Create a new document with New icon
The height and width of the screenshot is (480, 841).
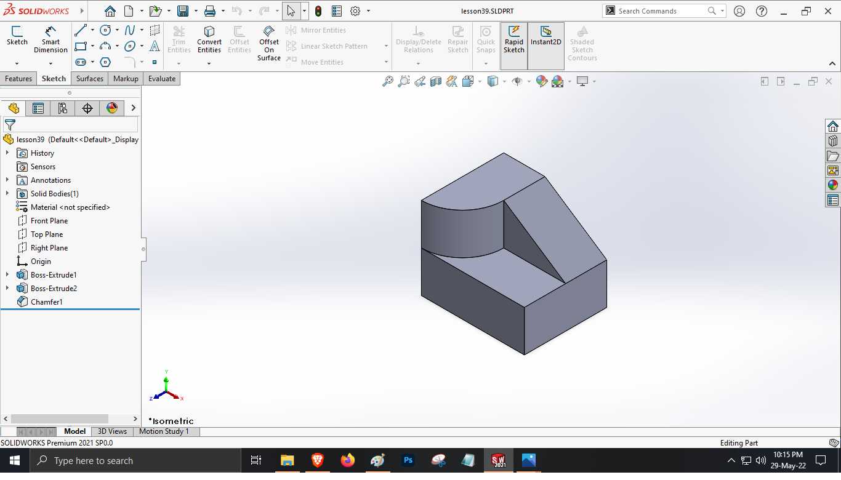(129, 11)
